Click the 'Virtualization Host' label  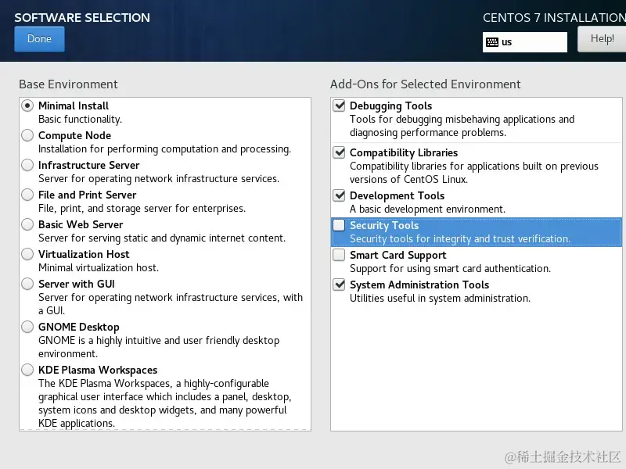click(84, 254)
